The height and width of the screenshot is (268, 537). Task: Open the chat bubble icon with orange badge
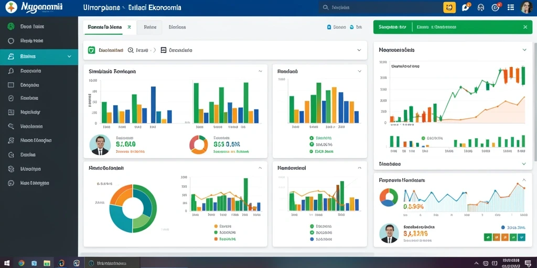point(466,7)
